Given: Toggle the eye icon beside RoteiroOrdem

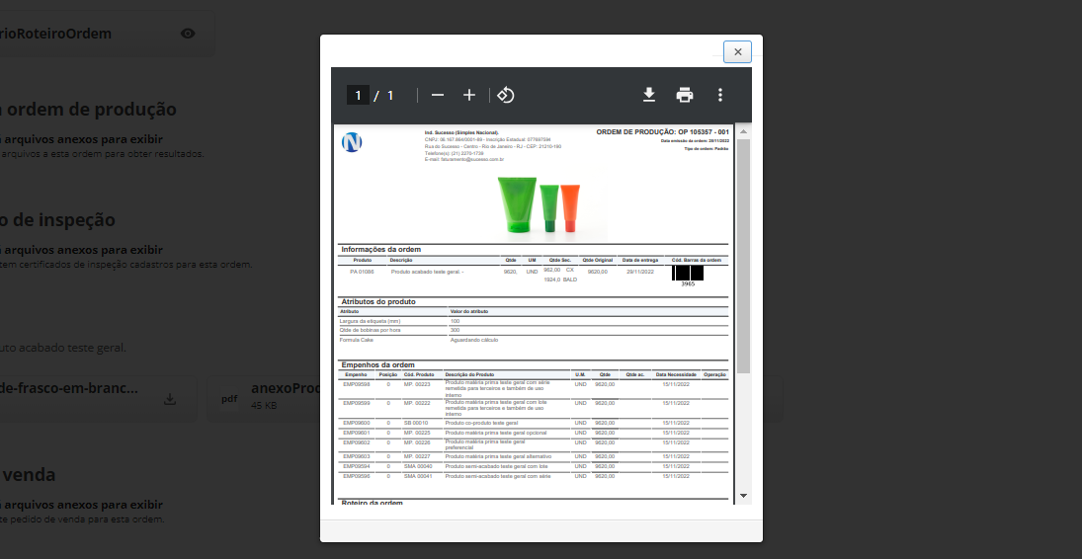Looking at the screenshot, I should point(188,34).
